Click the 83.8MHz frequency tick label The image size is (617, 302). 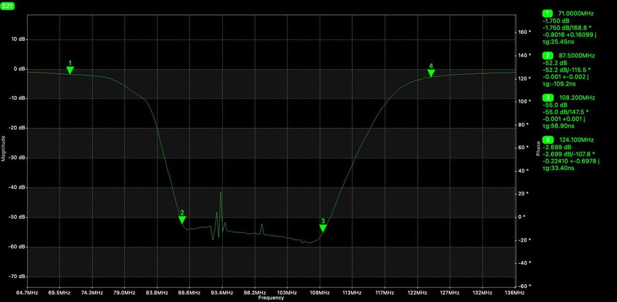tap(157, 293)
